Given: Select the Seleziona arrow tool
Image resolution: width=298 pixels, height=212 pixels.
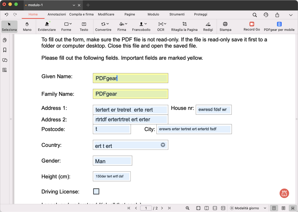Looking at the screenshot, I should pos(9,27).
